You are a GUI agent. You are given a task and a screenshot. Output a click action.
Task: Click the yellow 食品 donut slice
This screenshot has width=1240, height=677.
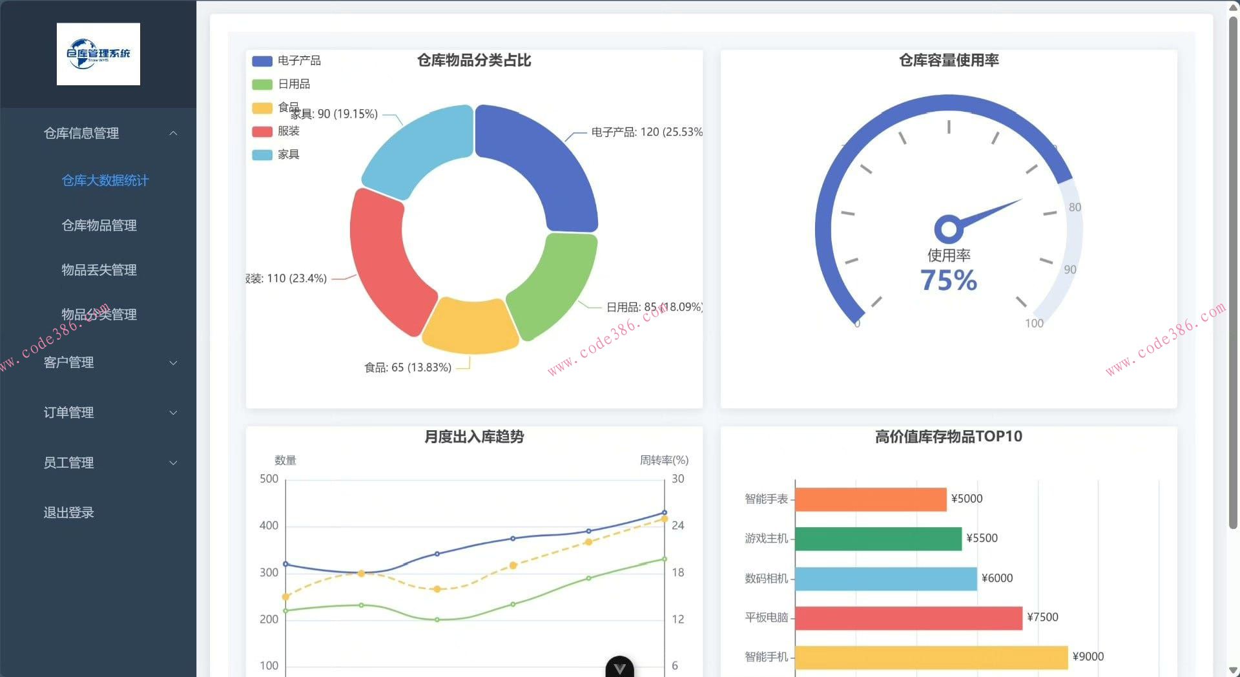[x=470, y=327]
